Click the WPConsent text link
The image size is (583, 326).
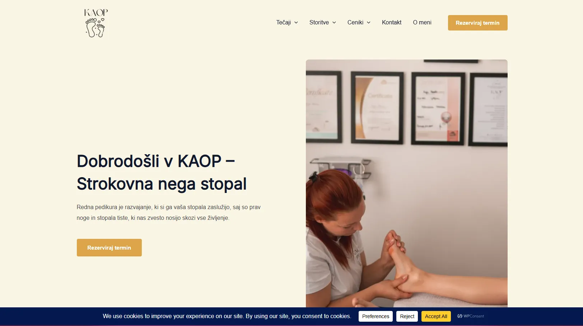(474, 316)
